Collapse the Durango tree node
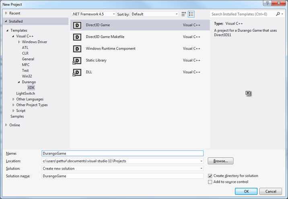Screen dimensions: 288x199 click(19, 82)
